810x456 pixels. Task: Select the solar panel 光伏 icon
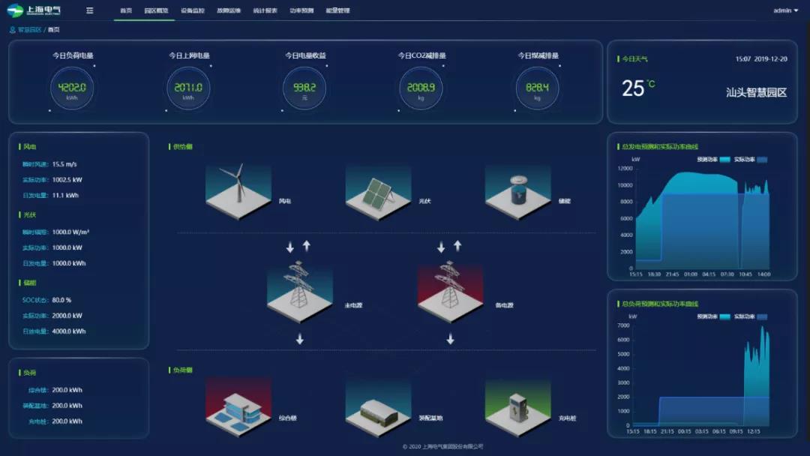[378, 192]
